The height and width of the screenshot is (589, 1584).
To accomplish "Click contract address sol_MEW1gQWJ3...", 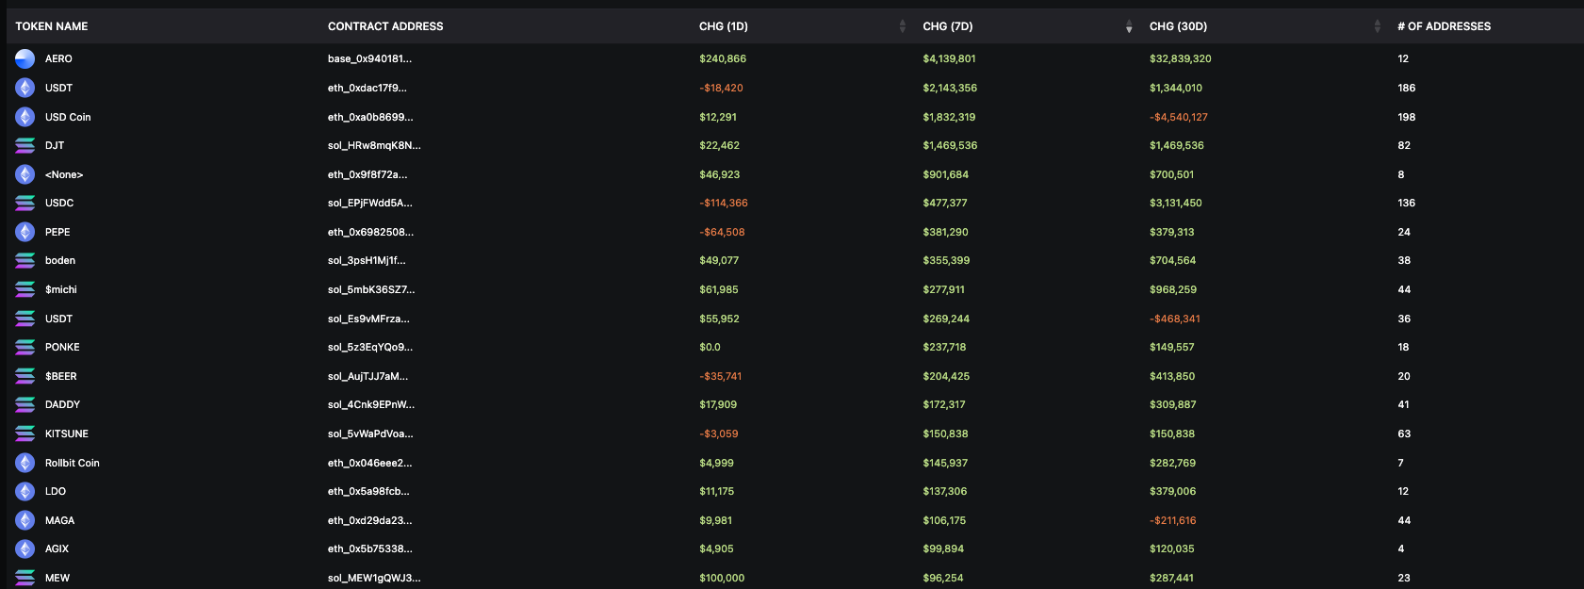I will [x=374, y=578].
